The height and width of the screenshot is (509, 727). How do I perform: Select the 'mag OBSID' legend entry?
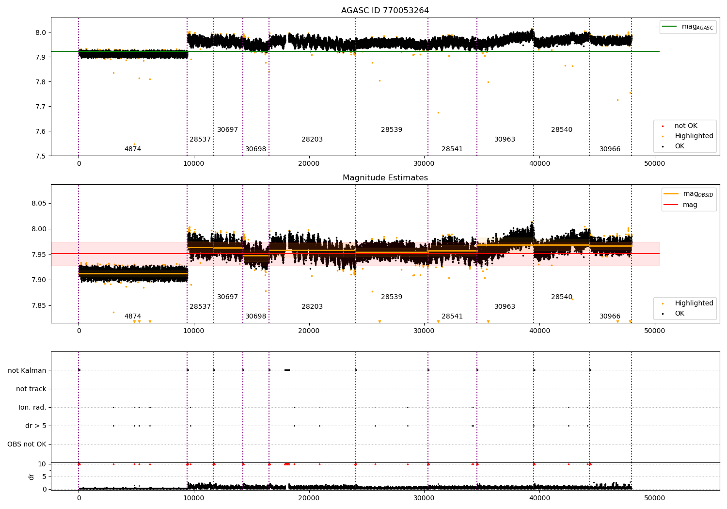pyautogui.click(x=689, y=194)
